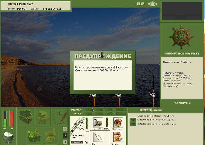Click the ship steering wheel icon
205x145 pixels.
182,37
